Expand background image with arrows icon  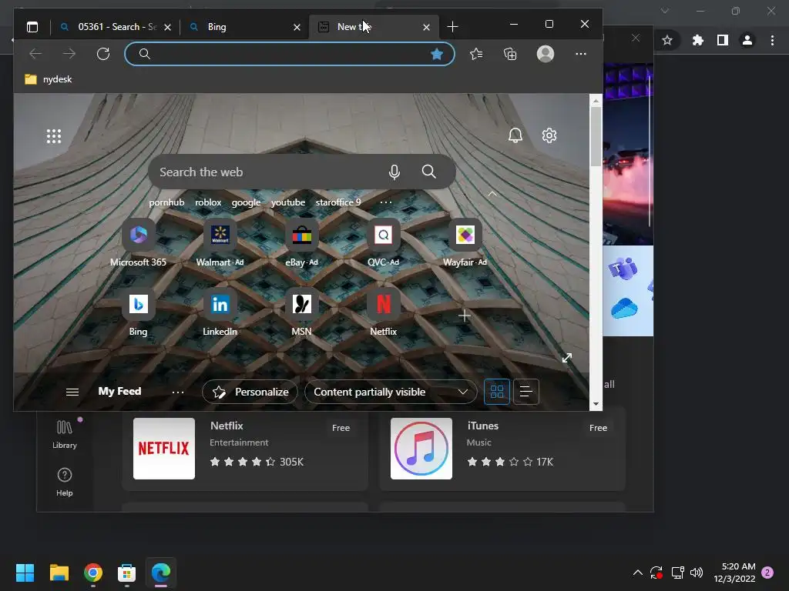click(x=567, y=358)
